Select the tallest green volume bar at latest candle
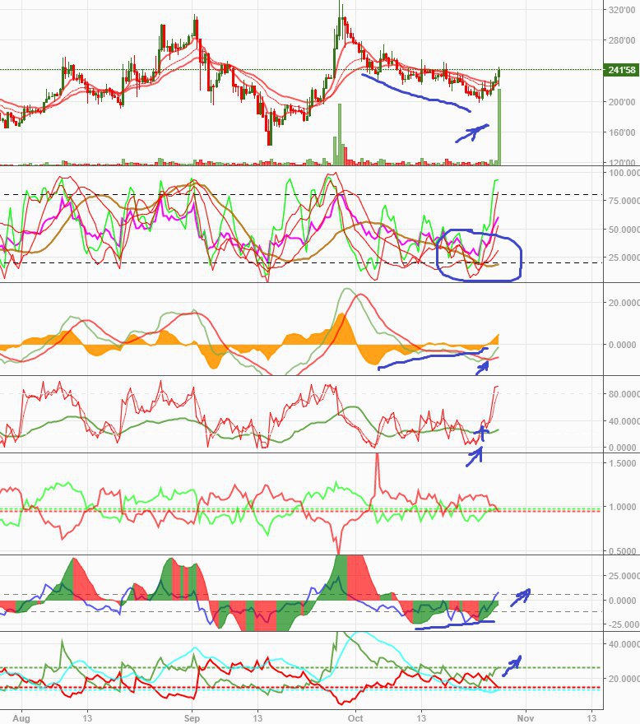Viewport: 640px width, 724px height. click(499, 127)
